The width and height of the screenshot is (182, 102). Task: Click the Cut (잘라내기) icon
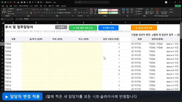(8, 9)
